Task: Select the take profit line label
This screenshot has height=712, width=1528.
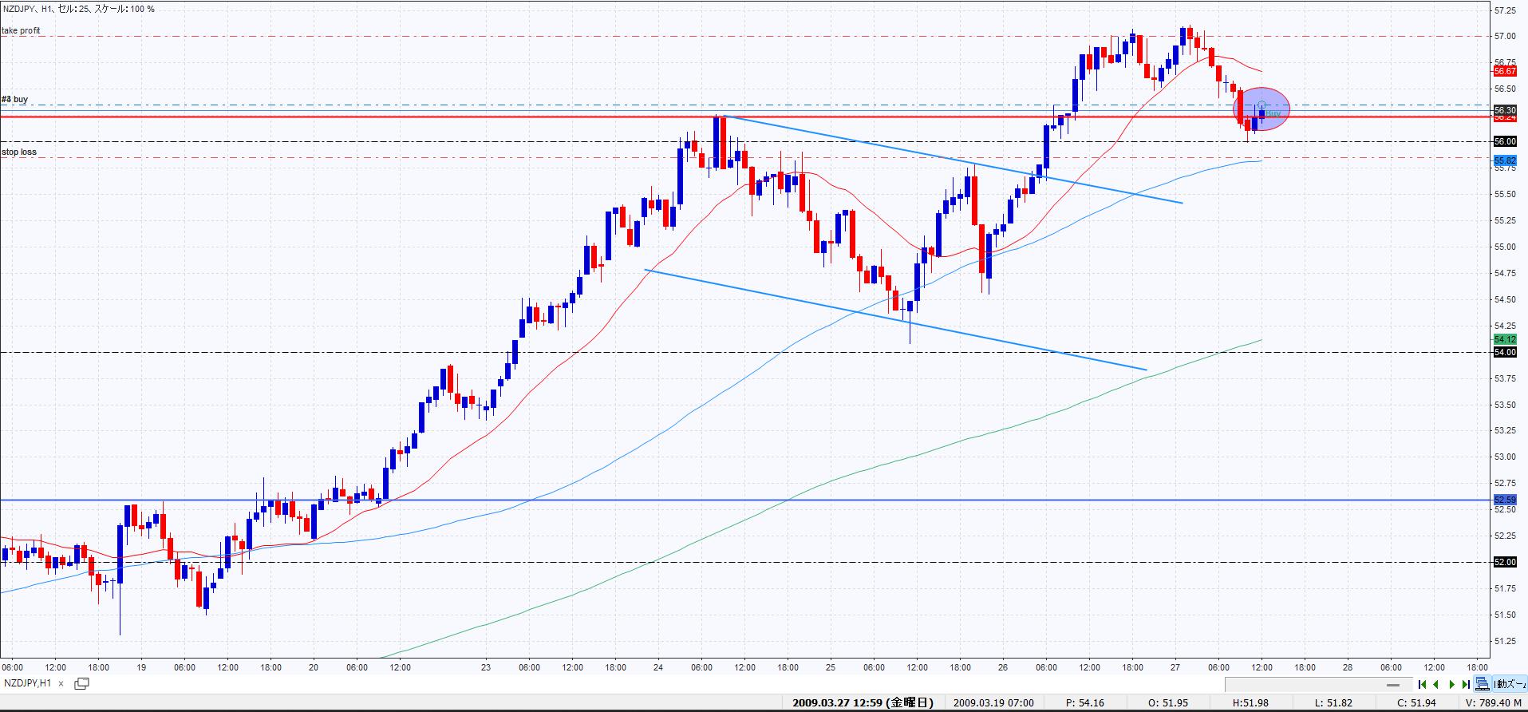Action: (x=21, y=31)
